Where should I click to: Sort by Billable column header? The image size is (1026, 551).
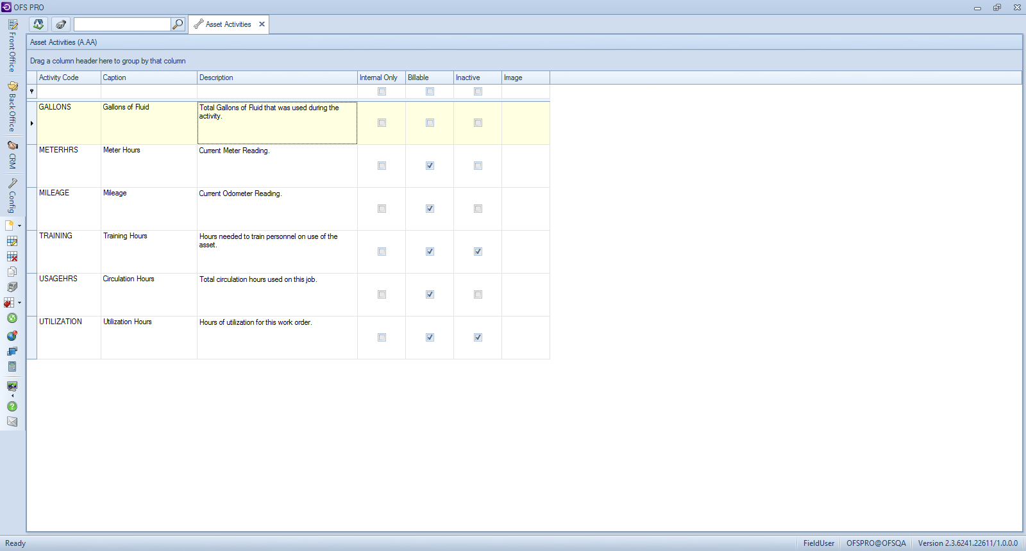430,78
